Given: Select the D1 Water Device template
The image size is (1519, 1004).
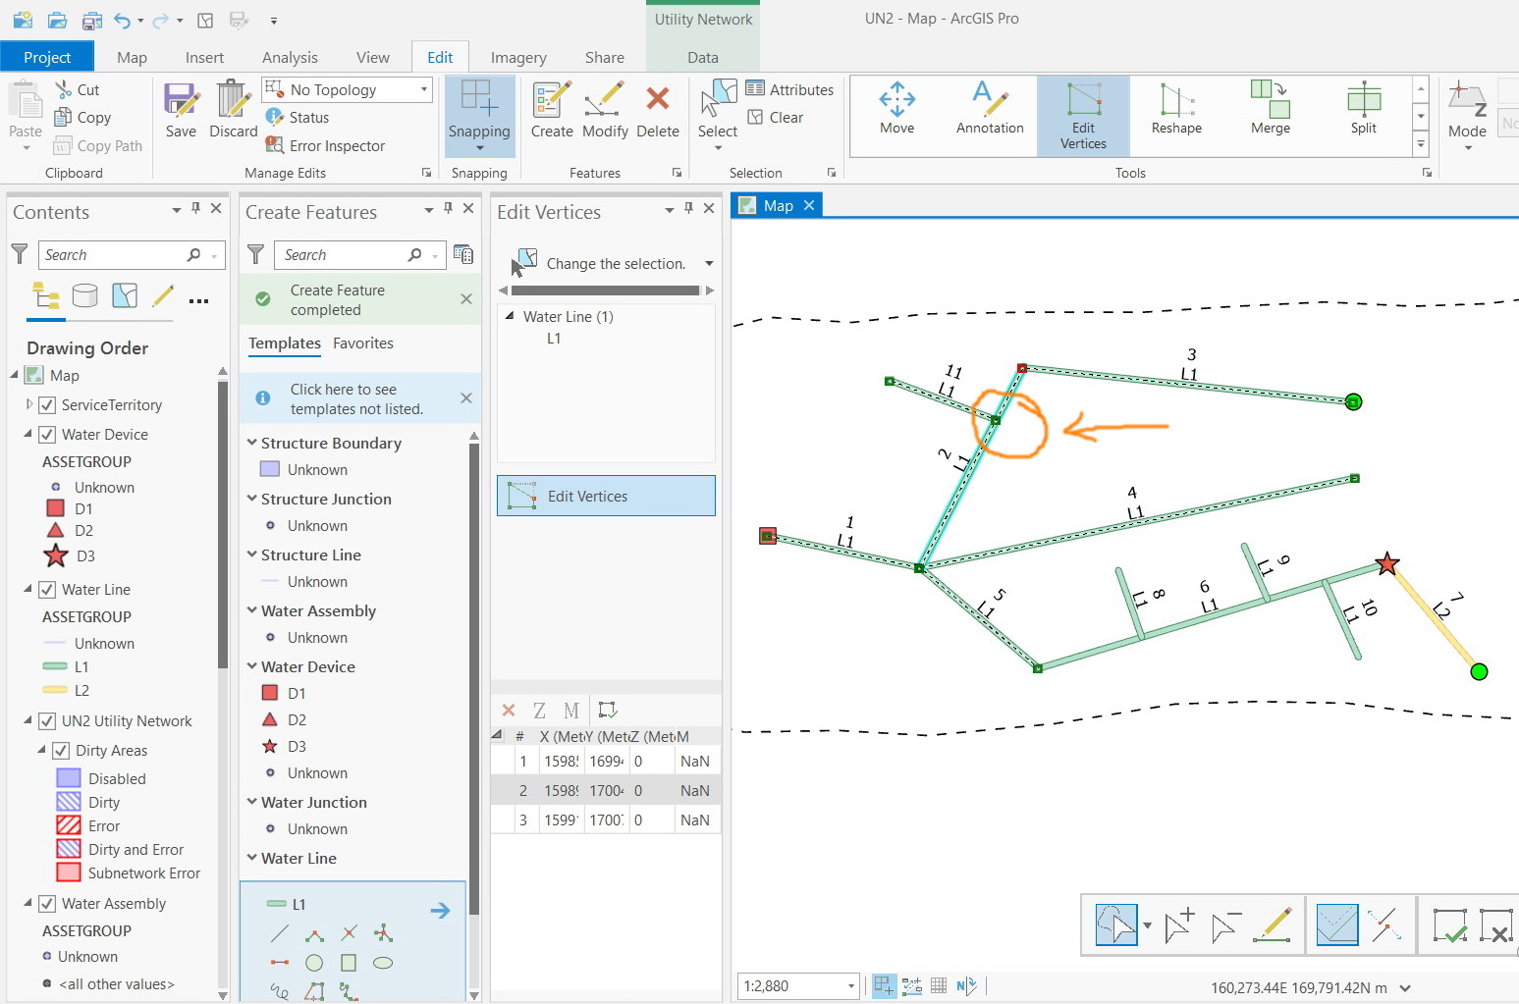Looking at the screenshot, I should [285, 693].
